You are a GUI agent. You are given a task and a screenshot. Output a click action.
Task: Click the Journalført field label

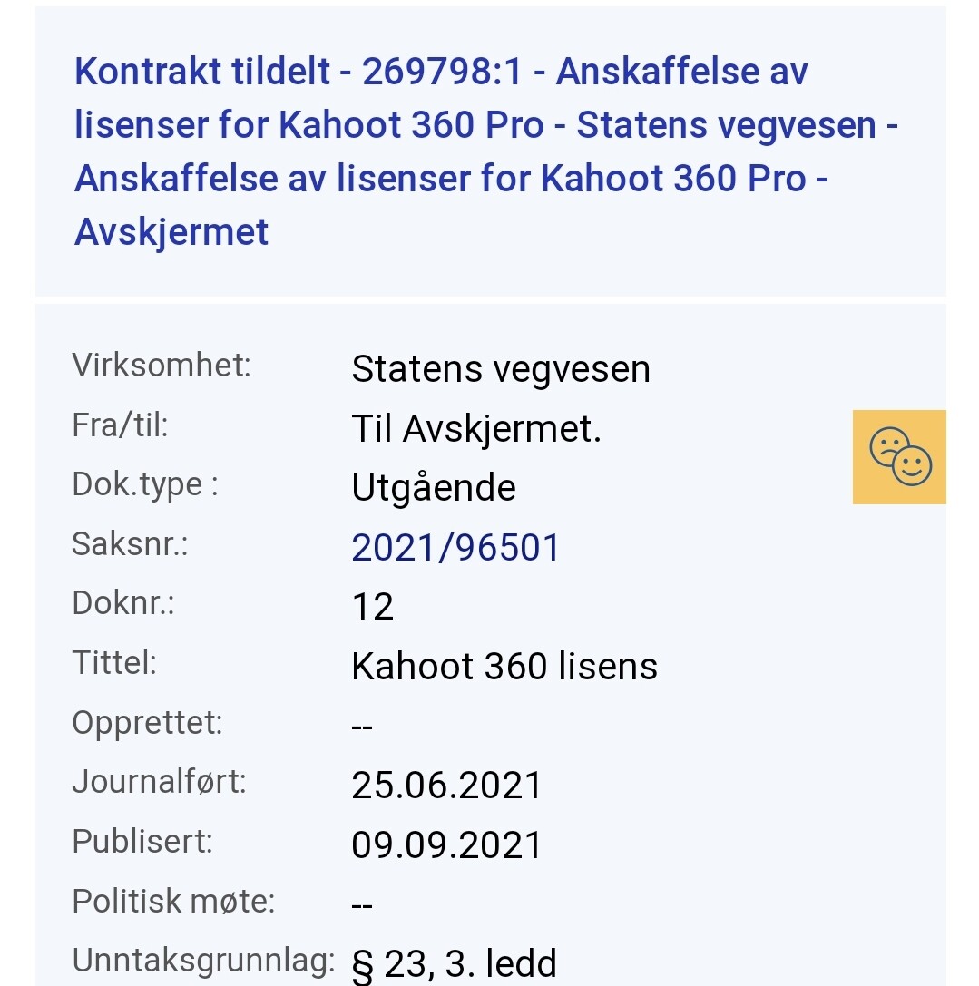click(160, 782)
